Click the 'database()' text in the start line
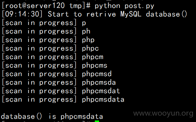 166,14
